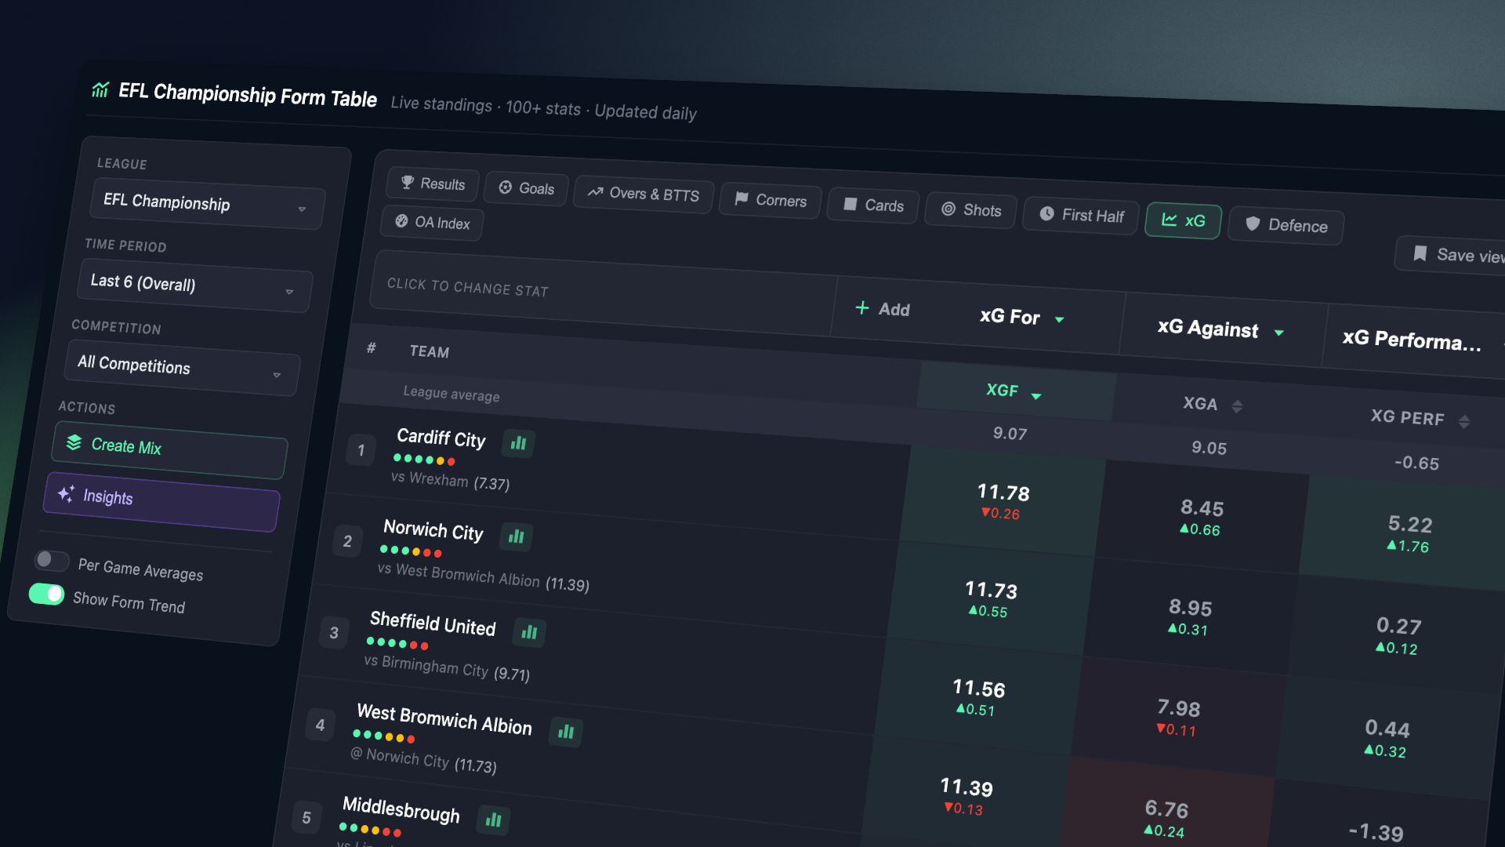Click Cardiff City's XG PERF value 5.22
1505x847 pixels.
1410,523
